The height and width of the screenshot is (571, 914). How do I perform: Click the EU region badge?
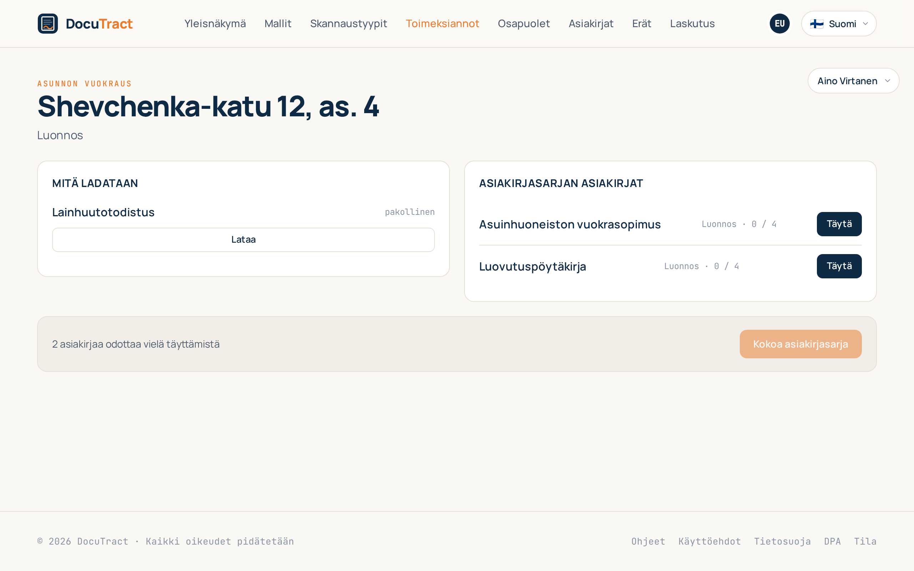(x=779, y=24)
